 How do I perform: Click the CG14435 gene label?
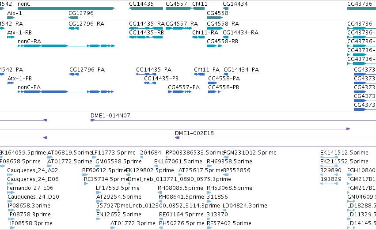(141, 4)
